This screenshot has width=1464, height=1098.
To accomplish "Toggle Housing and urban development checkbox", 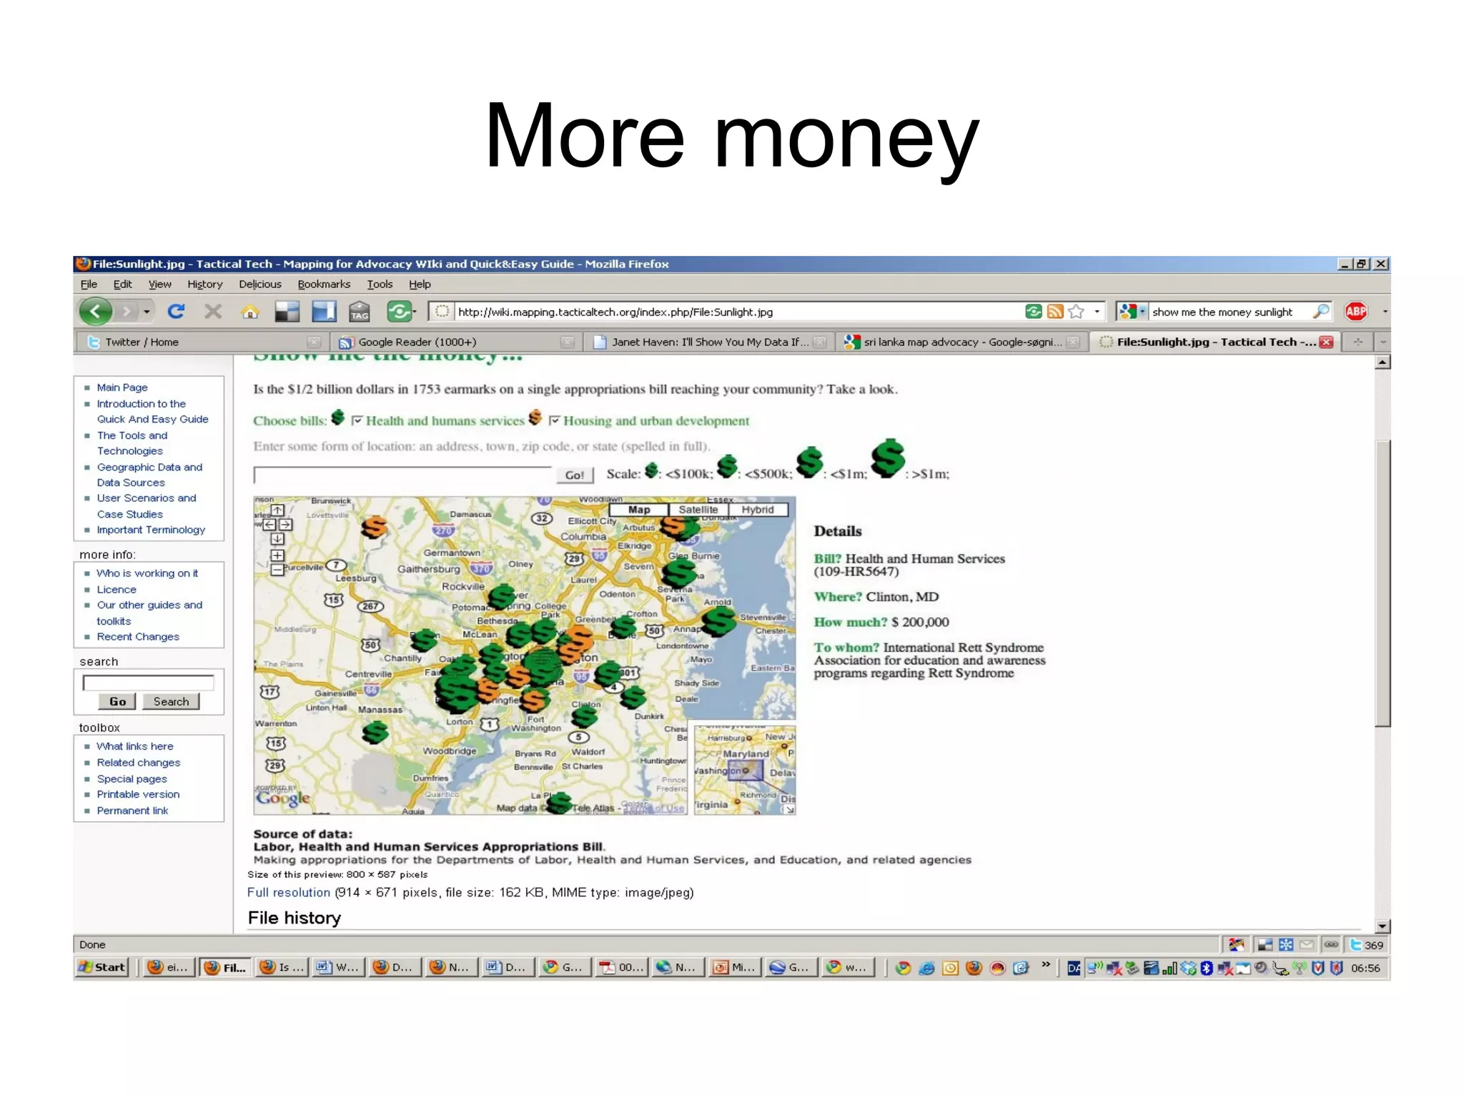I will coord(554,421).
